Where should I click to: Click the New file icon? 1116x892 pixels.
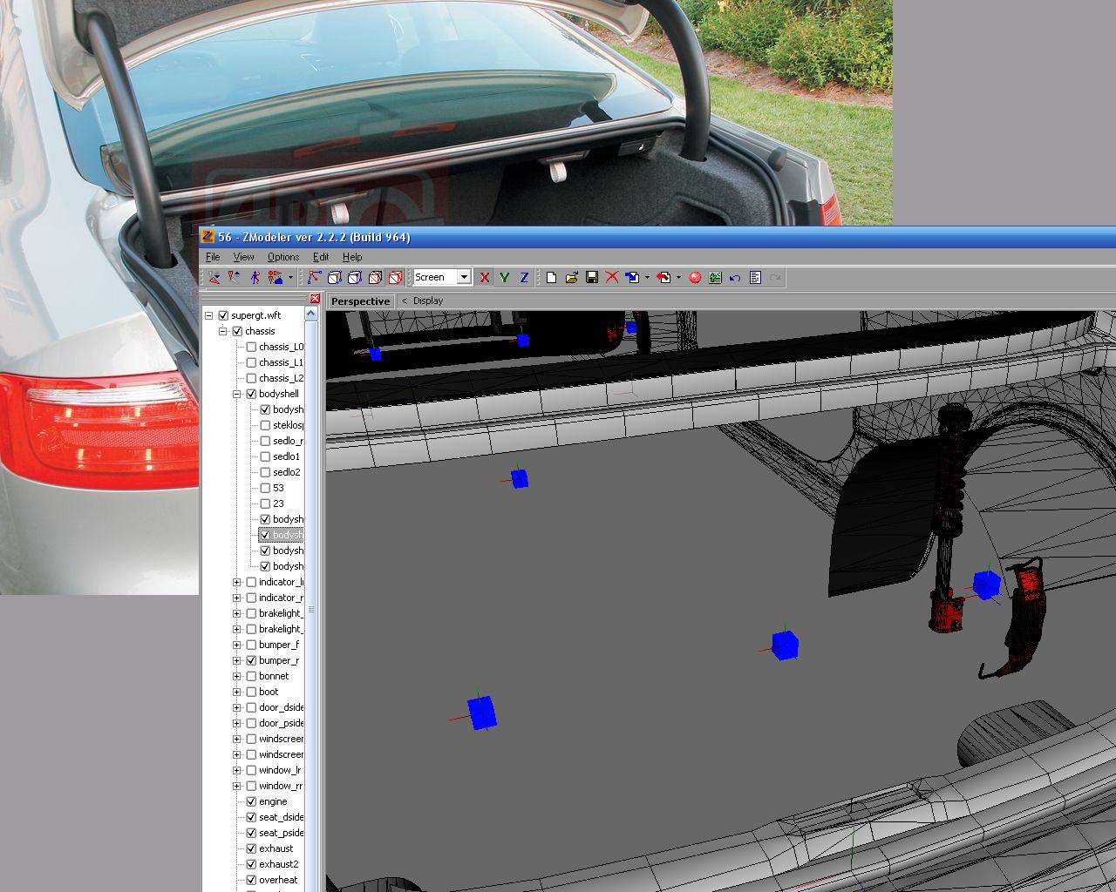click(x=551, y=277)
